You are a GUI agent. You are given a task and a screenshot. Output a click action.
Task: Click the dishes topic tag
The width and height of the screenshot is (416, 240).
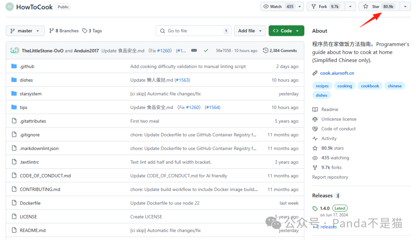(322, 95)
